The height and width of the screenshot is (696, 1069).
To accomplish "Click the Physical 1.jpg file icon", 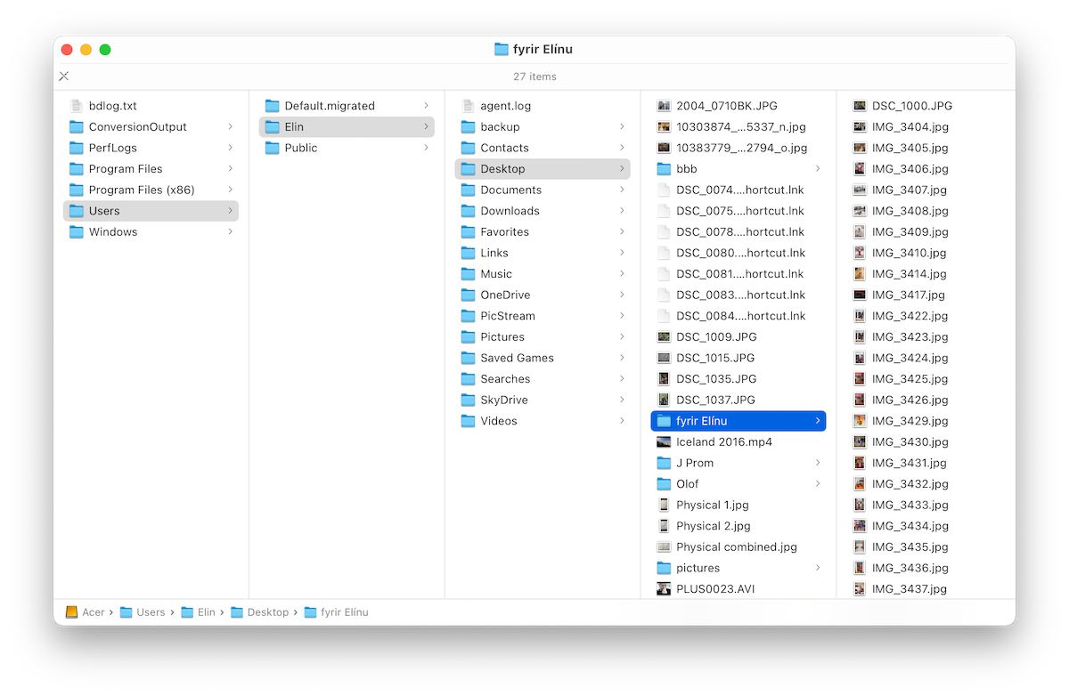I will click(664, 505).
